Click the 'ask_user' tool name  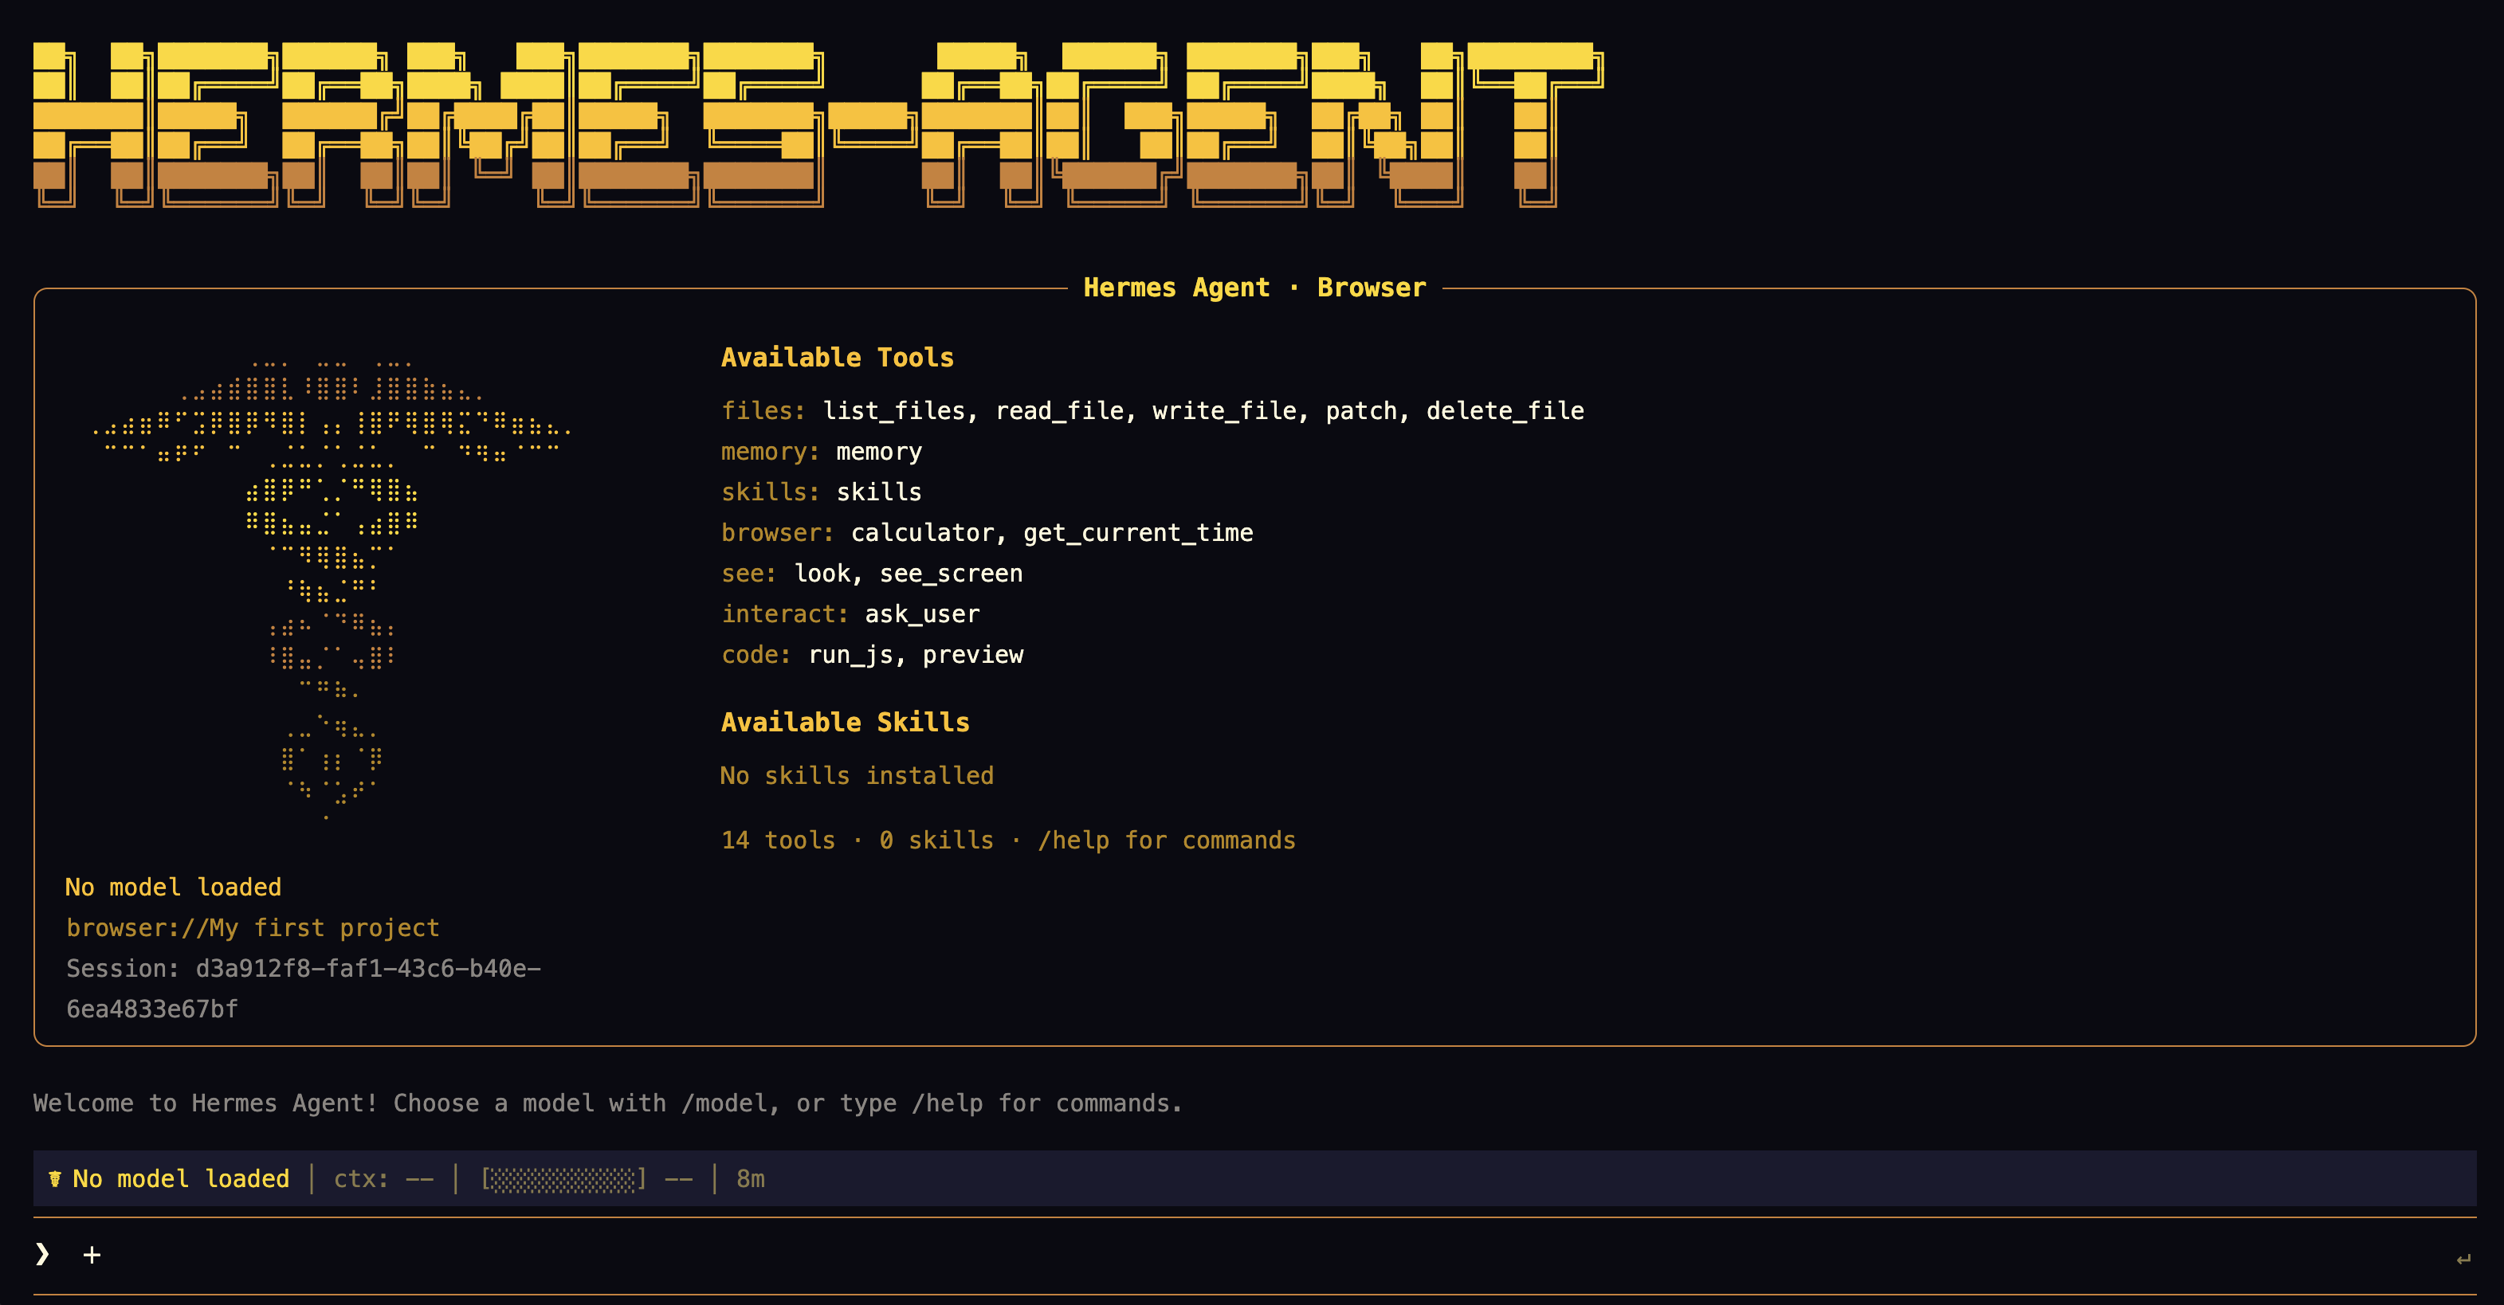[921, 614]
